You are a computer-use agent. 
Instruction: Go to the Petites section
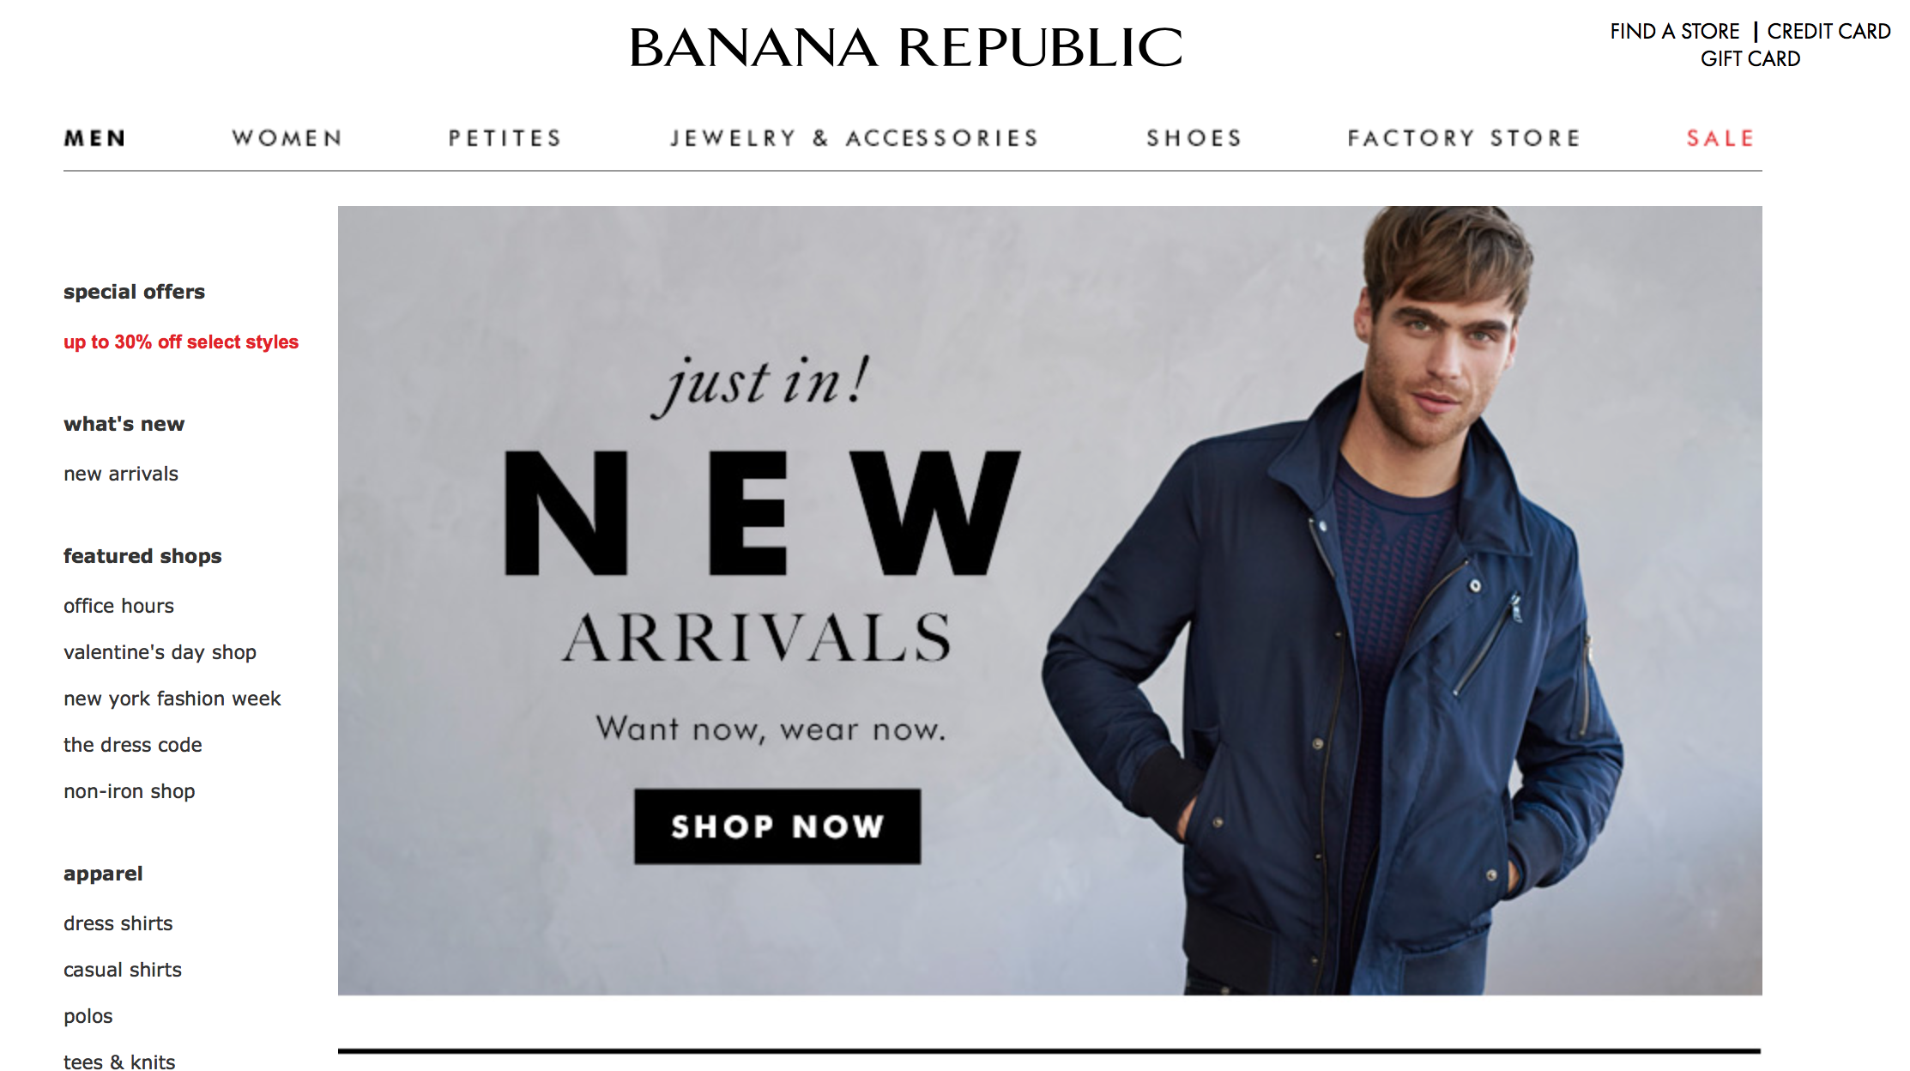coord(505,138)
